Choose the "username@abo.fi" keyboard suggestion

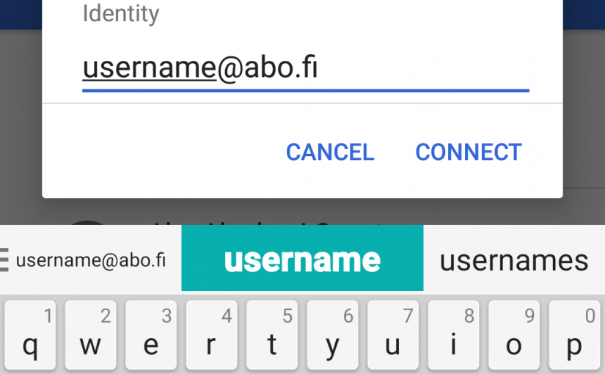[91, 260]
